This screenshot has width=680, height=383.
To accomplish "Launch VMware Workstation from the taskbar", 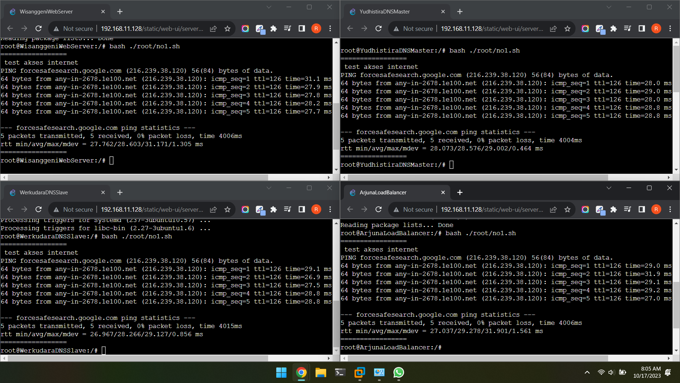I will point(359,373).
